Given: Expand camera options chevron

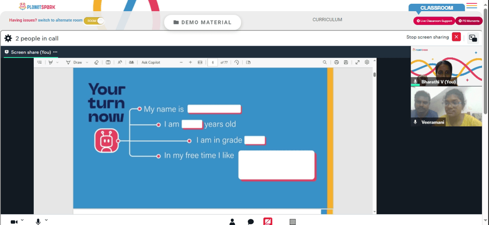Looking at the screenshot, I should [22, 220].
